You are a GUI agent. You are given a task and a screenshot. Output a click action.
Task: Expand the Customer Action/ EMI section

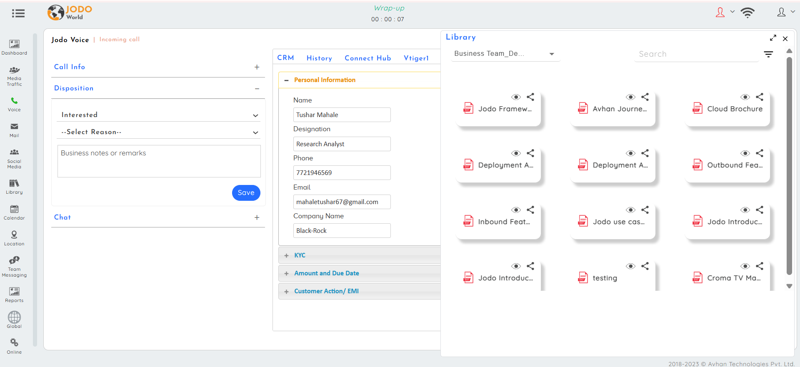(286, 292)
